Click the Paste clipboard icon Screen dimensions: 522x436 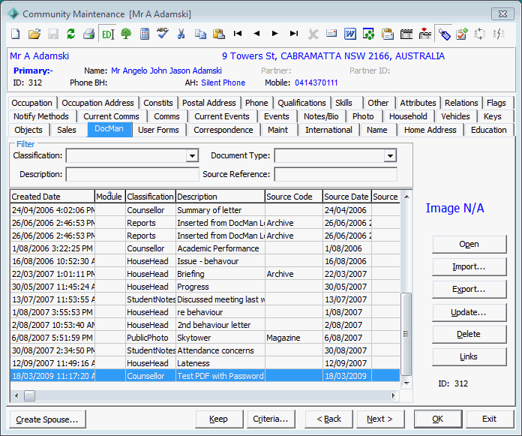click(x=219, y=34)
